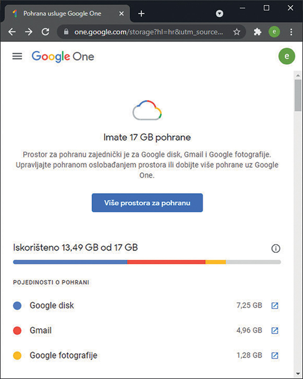
Task: Open Google fotografije external link icon
Action: click(275, 355)
